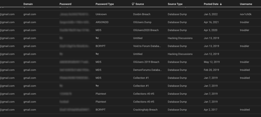
Task: Click BCRYPT type in CrackingItaly Breach row
Action: coord(101,109)
